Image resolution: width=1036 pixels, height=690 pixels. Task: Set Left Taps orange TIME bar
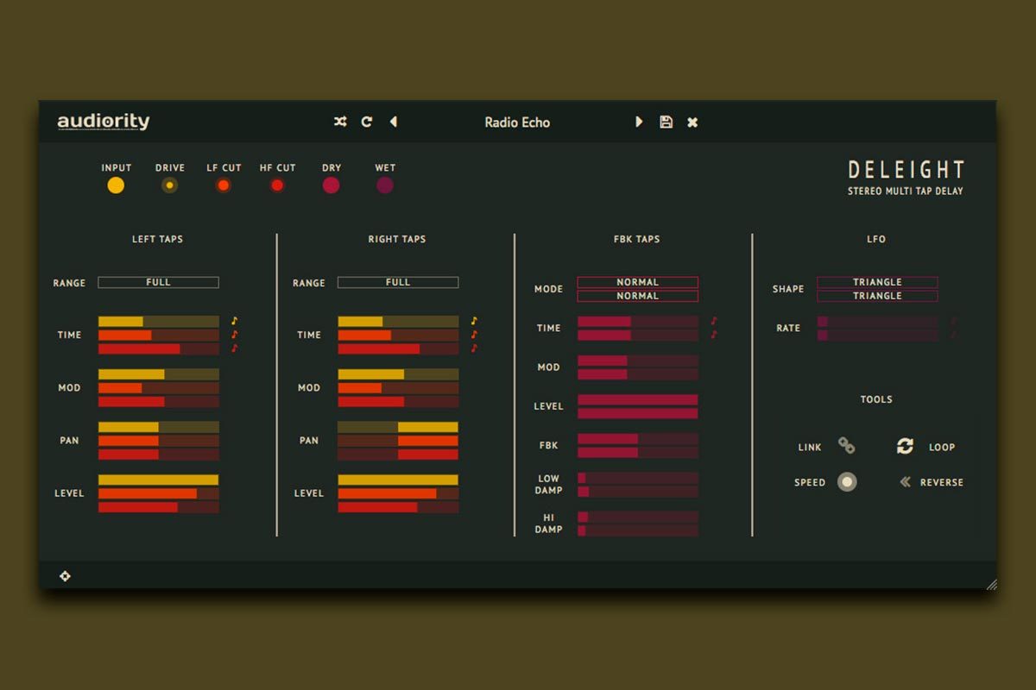[158, 336]
